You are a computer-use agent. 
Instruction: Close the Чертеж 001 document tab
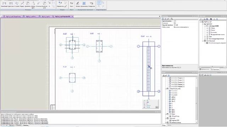tap(72, 17)
